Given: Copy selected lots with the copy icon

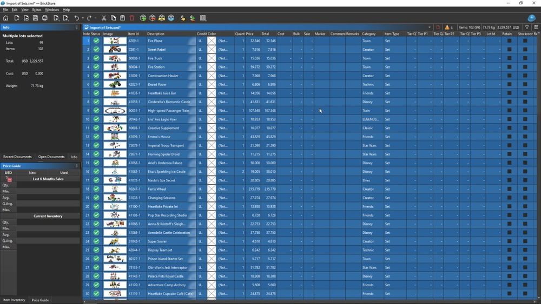Looking at the screenshot, I should tap(113, 18).
